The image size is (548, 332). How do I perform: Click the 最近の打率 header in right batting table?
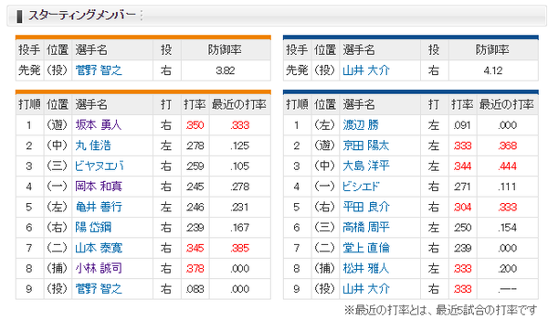pos(507,104)
